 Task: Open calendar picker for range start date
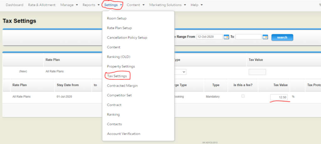point(226,37)
